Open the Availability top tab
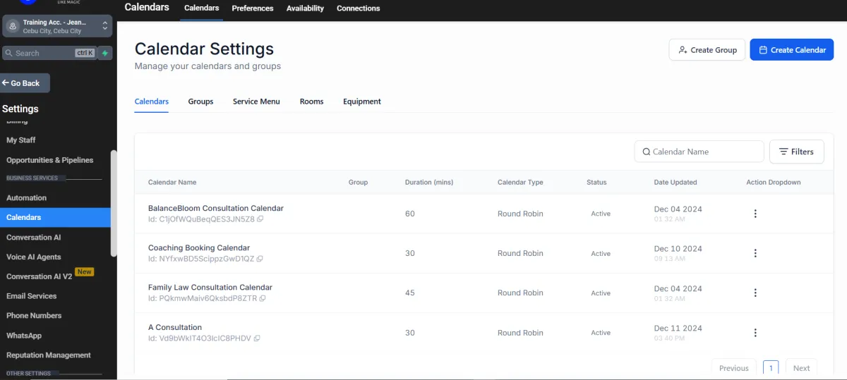 305,8
